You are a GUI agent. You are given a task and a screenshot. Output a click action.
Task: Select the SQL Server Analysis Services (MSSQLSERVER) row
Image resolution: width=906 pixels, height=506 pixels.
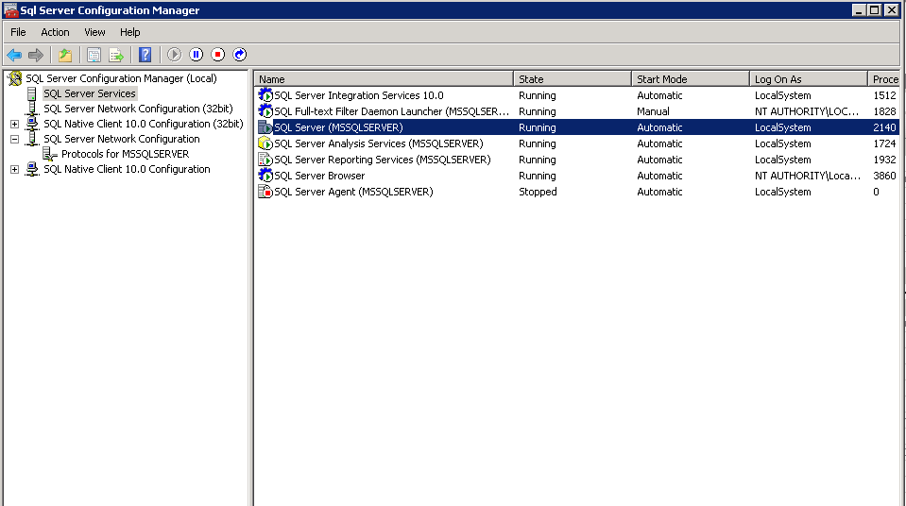(576, 143)
